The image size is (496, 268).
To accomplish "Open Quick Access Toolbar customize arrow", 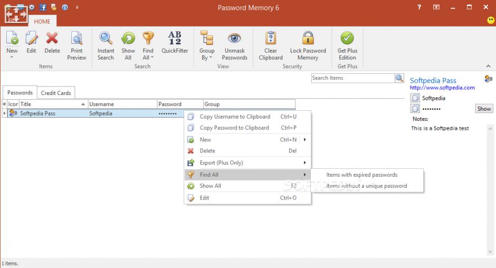I will (x=77, y=7).
